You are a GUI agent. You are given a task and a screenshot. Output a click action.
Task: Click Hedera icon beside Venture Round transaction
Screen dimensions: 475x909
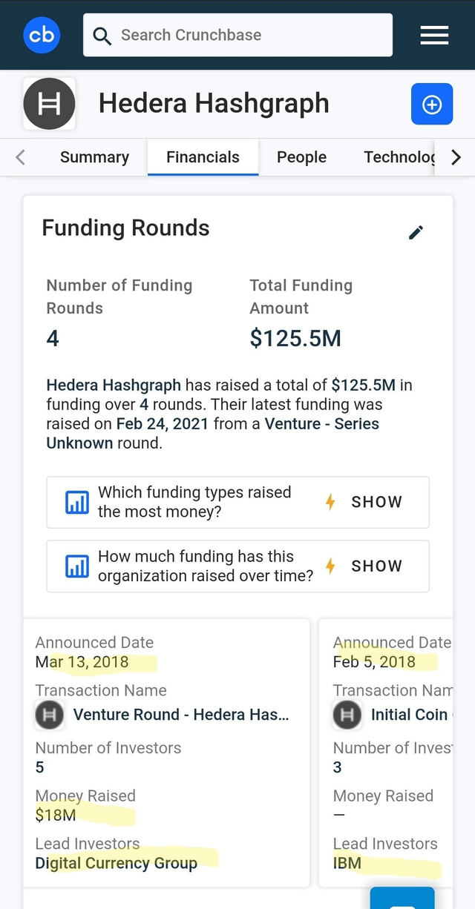coord(50,715)
